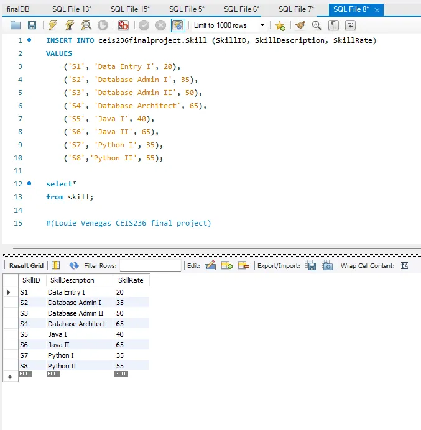Select the S4 SkillID cell
421x430 pixels.
pos(32,324)
